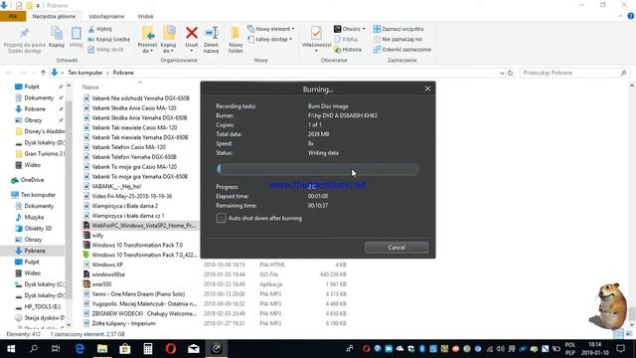This screenshot has height=358, width=636.
Task: Click Odwróć zaznaczenie option
Action: pos(401,50)
